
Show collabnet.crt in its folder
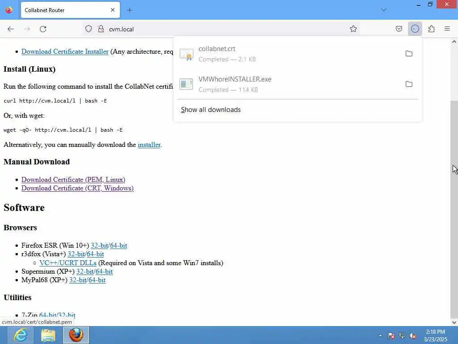(409, 54)
